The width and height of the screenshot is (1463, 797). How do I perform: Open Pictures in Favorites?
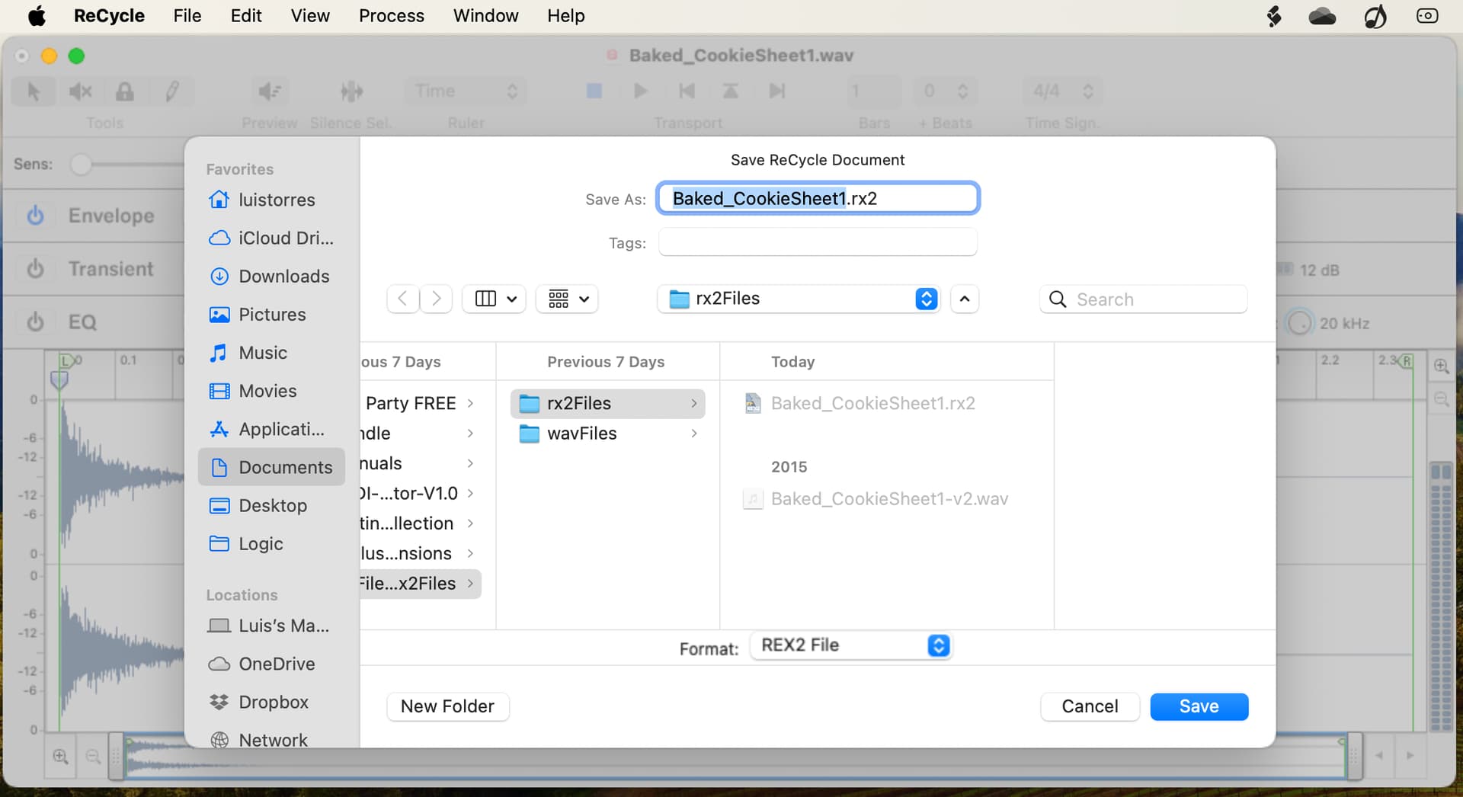coord(271,314)
